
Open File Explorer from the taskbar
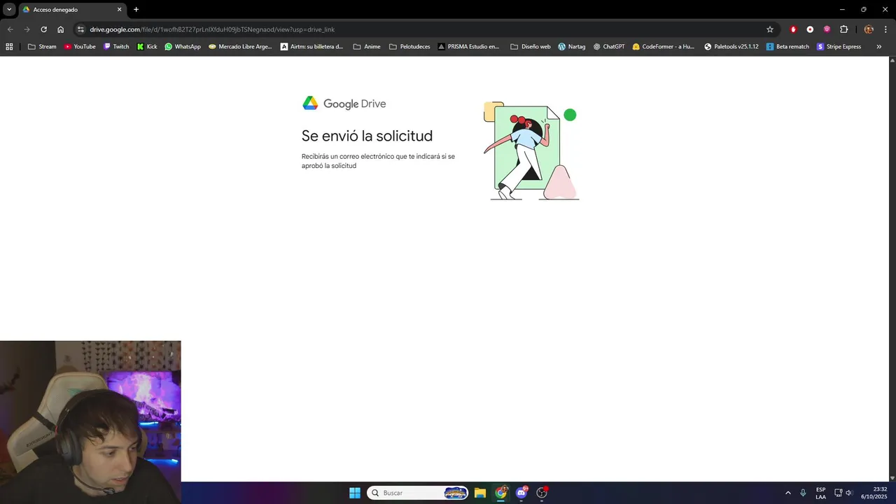(x=480, y=493)
